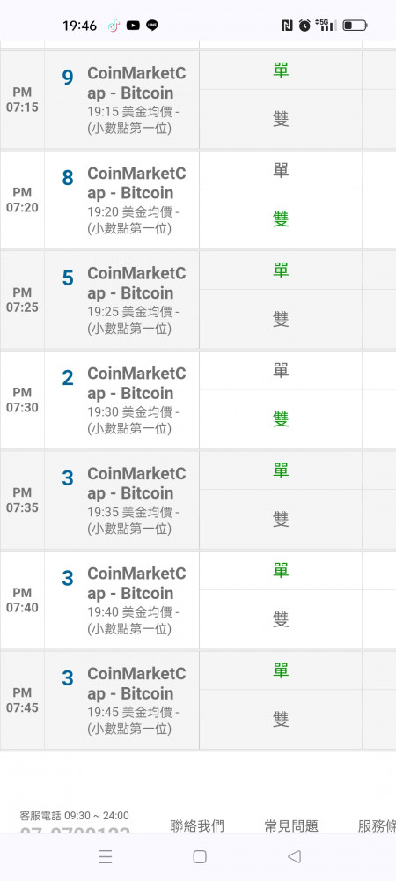Tap the PM 07:35 time cell
Image resolution: width=396 pixels, height=881 pixels.
22,500
